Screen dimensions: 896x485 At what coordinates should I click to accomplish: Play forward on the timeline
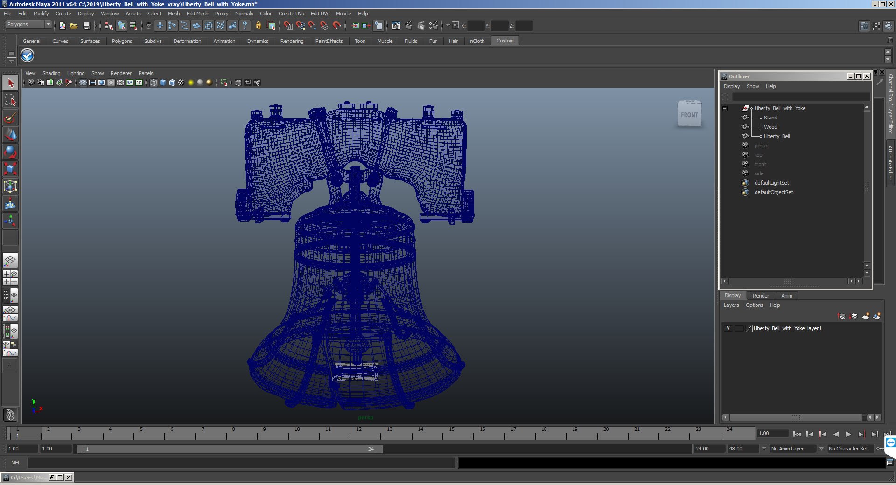(848, 434)
